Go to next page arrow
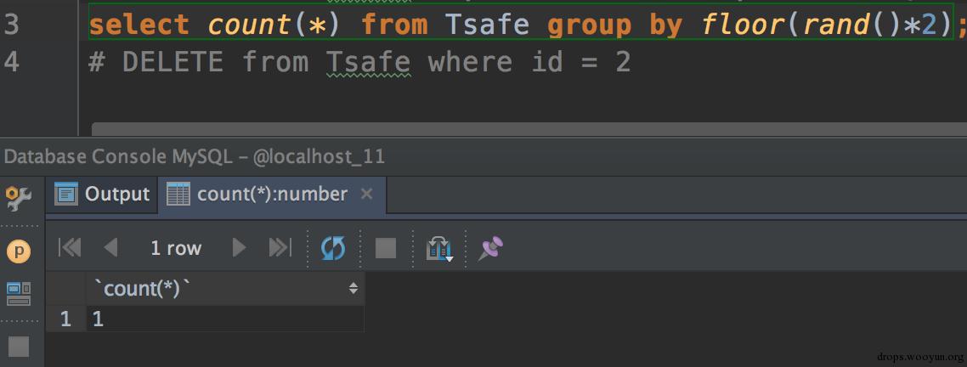This screenshot has height=367, width=967. [x=240, y=248]
